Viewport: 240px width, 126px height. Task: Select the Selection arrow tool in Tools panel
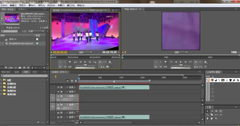(x=207, y=111)
